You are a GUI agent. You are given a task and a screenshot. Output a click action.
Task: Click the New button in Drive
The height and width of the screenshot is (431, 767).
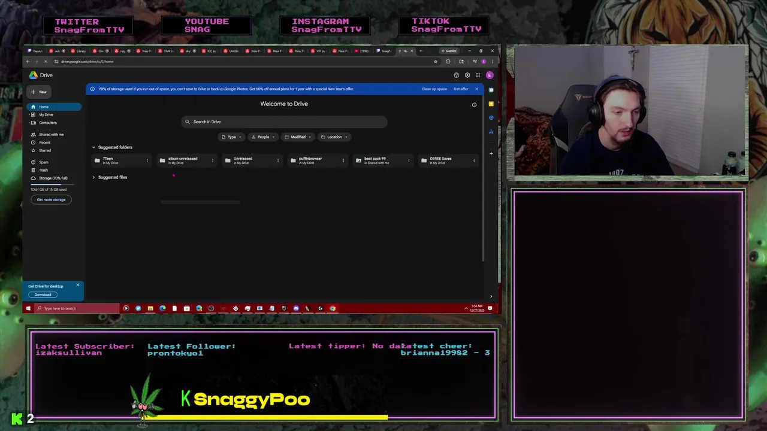click(x=39, y=92)
